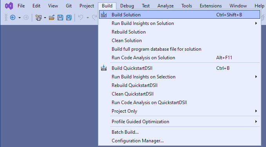Open the Project menu
Viewport: 266px width, 147px height.
pyautogui.click(x=87, y=6)
